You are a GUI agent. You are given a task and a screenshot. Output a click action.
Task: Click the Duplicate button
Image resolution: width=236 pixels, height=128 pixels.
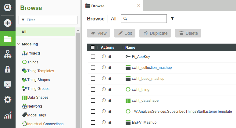(x=155, y=33)
